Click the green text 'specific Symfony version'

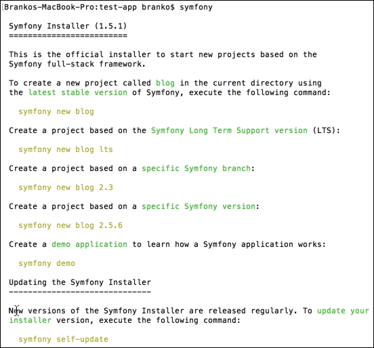[x=199, y=206]
